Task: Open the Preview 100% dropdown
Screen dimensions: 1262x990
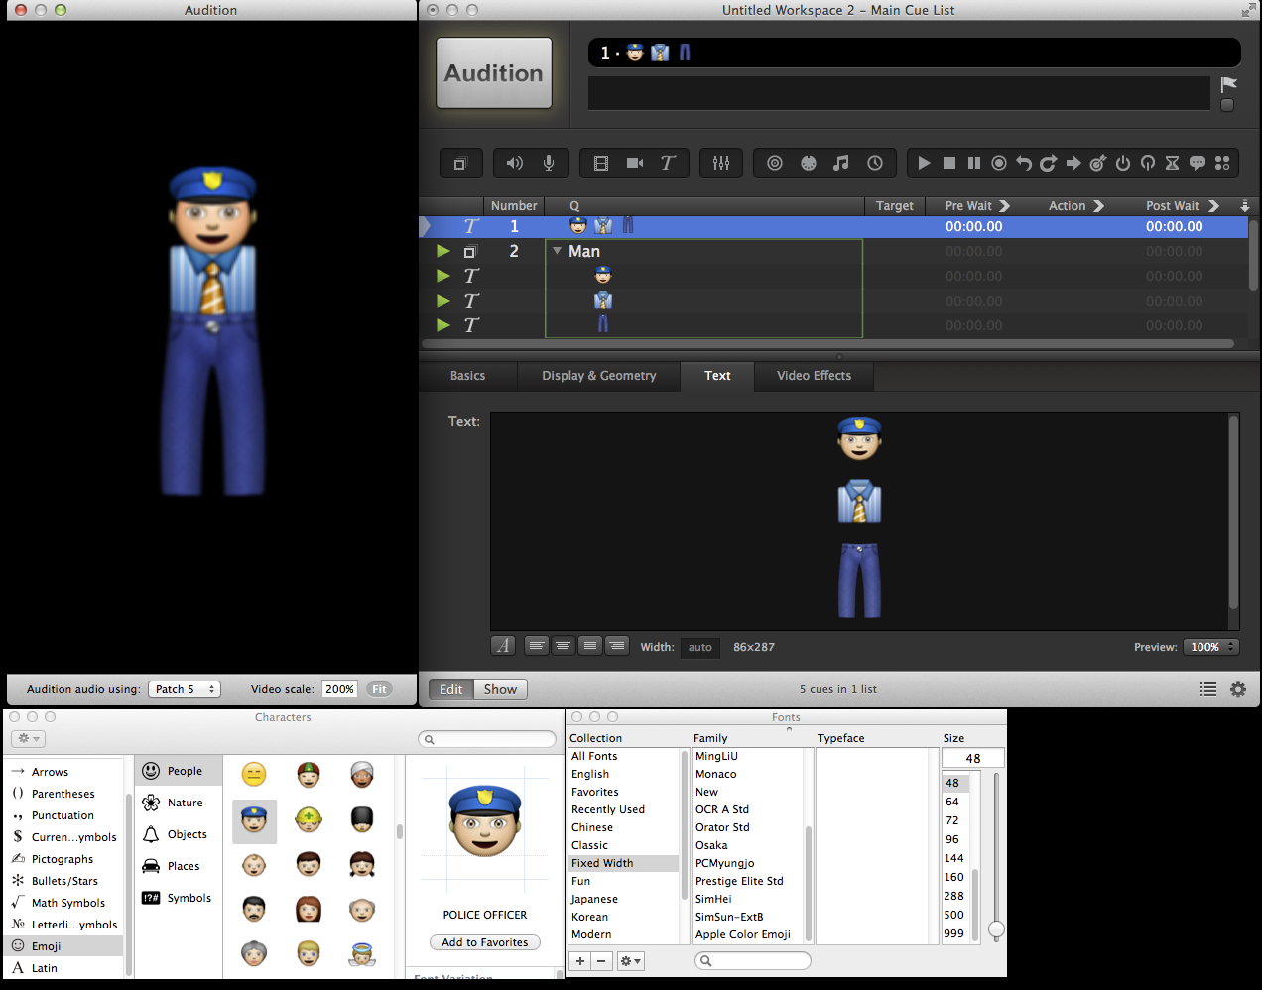Action: (1210, 647)
